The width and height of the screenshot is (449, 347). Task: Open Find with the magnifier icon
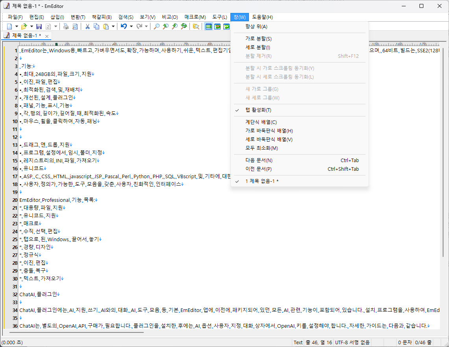coord(157,26)
